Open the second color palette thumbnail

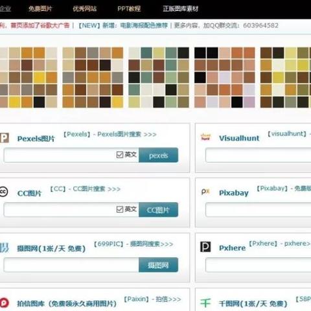93,77
